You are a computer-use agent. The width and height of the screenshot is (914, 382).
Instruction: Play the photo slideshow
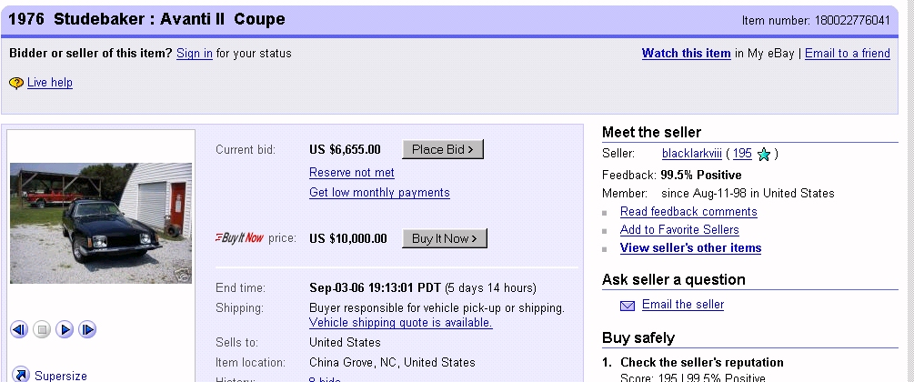(65, 329)
